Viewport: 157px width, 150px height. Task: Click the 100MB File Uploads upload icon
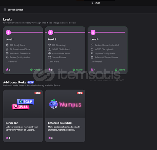[92, 49]
